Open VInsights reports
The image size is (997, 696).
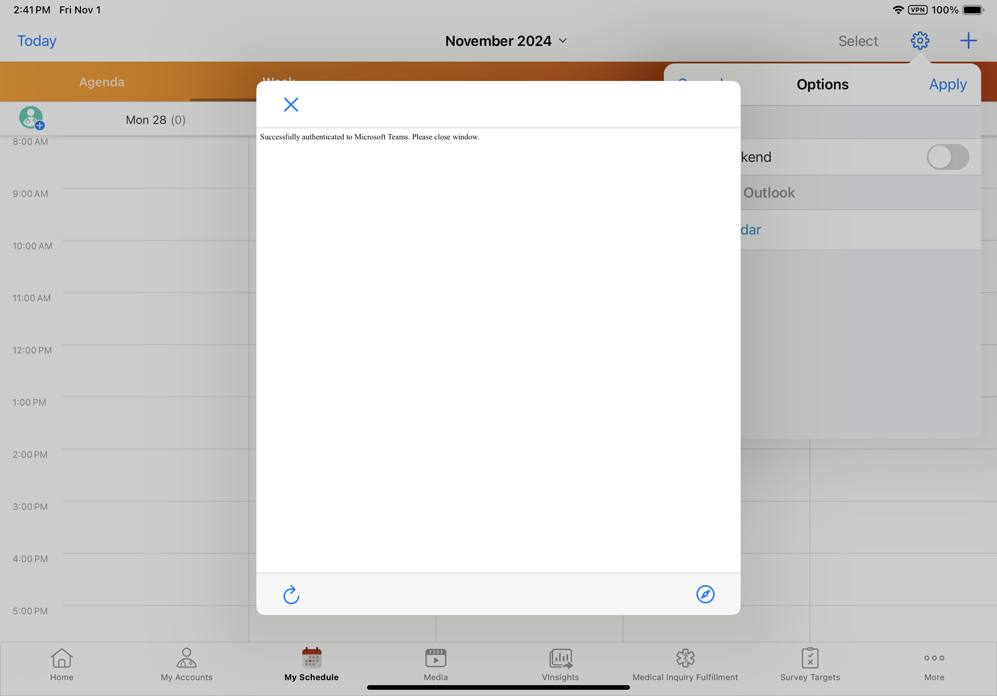pos(560,664)
